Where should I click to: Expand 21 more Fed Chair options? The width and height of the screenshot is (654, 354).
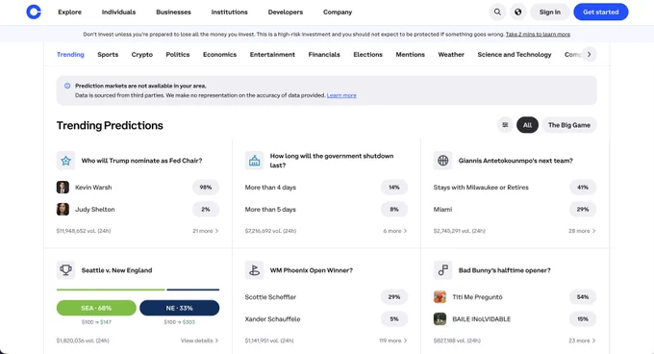coord(205,231)
